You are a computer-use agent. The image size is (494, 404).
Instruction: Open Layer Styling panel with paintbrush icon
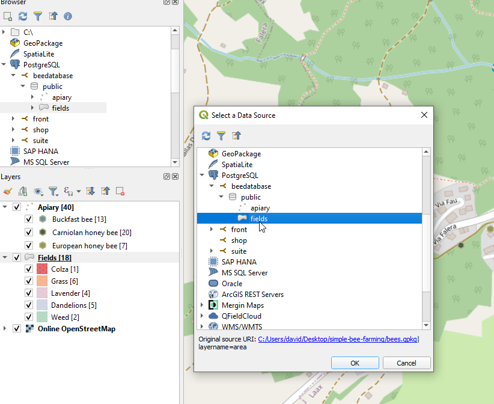click(x=7, y=191)
